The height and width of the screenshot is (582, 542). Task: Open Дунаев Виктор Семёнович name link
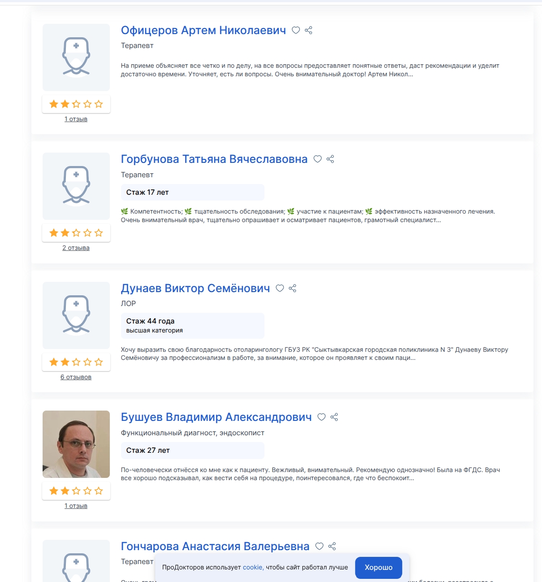point(195,289)
